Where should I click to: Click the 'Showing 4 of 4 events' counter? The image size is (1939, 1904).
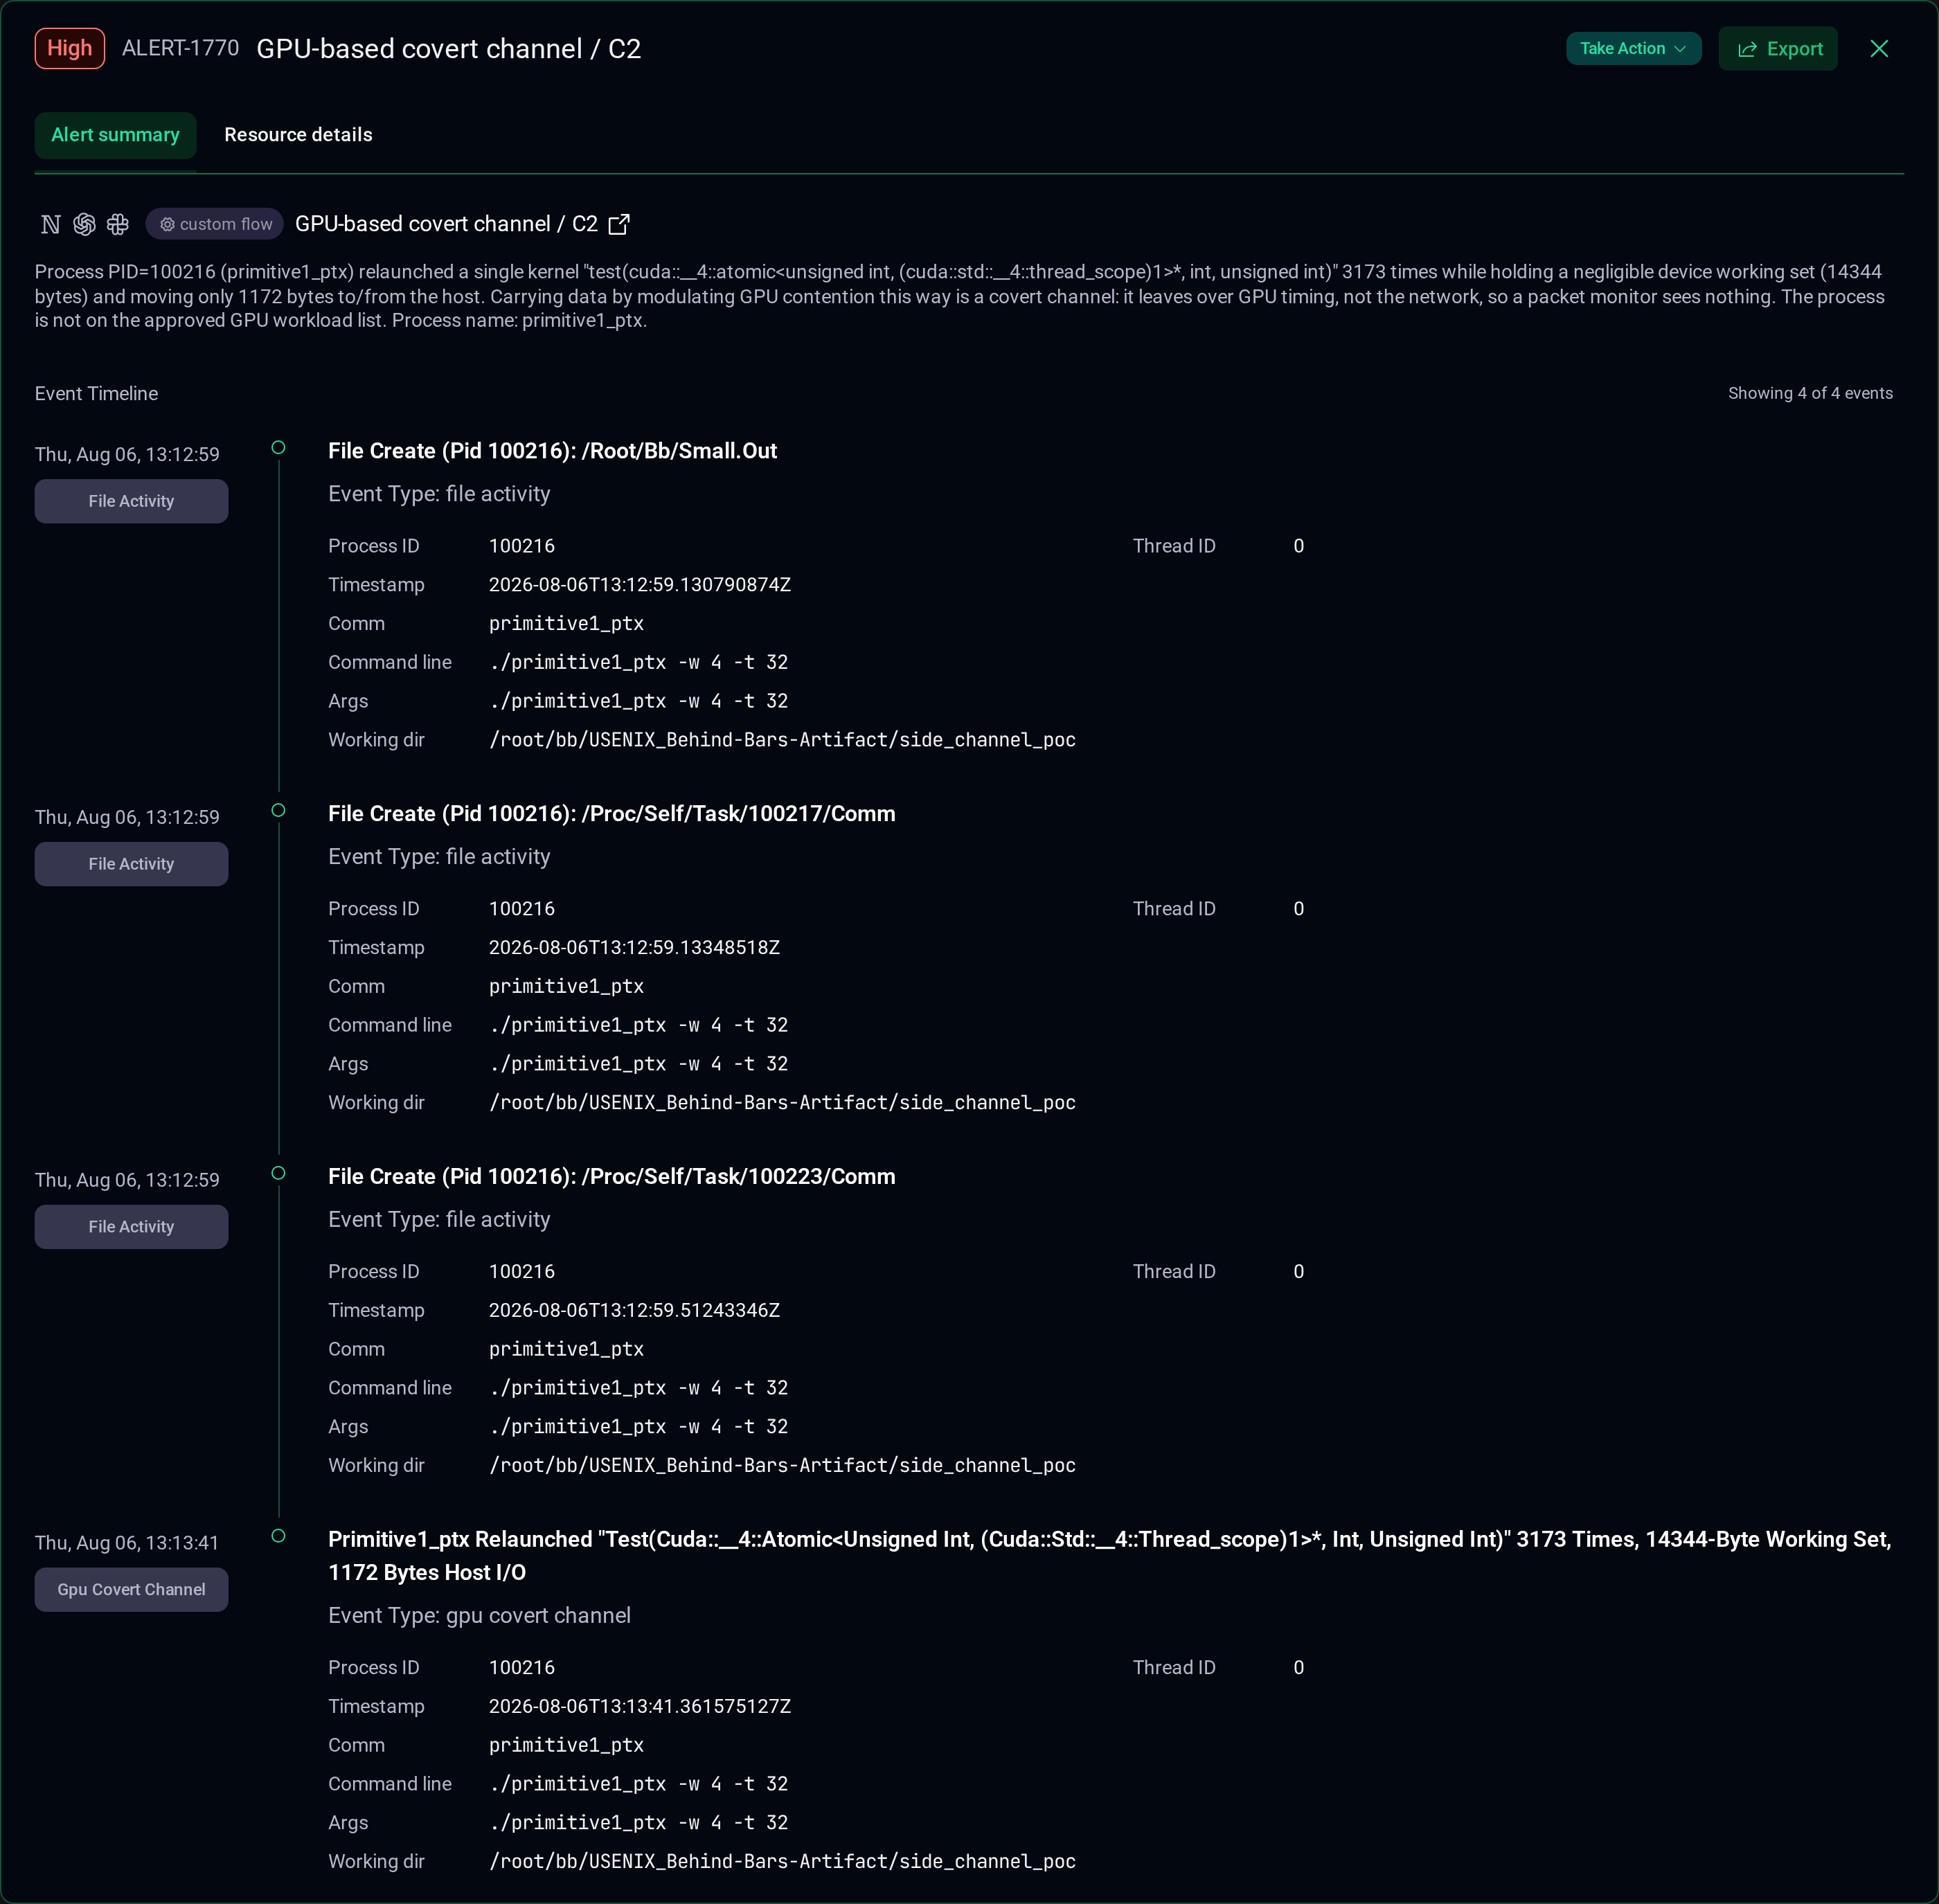tap(1810, 393)
